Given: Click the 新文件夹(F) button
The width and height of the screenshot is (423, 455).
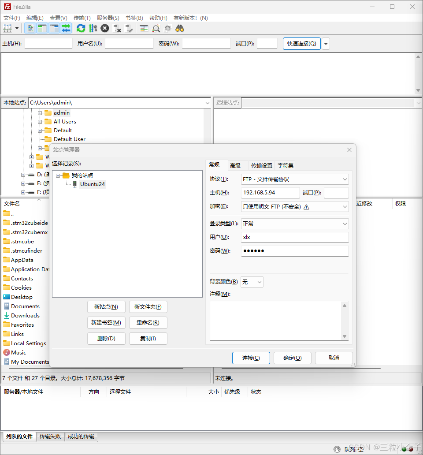Looking at the screenshot, I should [148, 307].
